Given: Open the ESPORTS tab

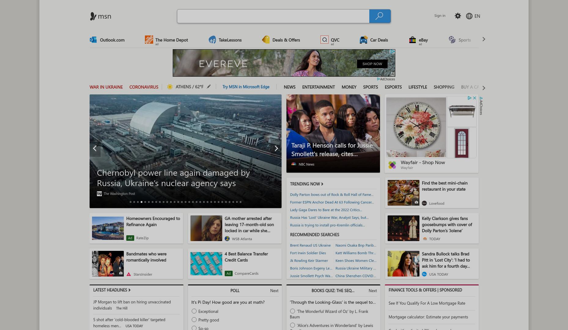Looking at the screenshot, I should (393, 87).
